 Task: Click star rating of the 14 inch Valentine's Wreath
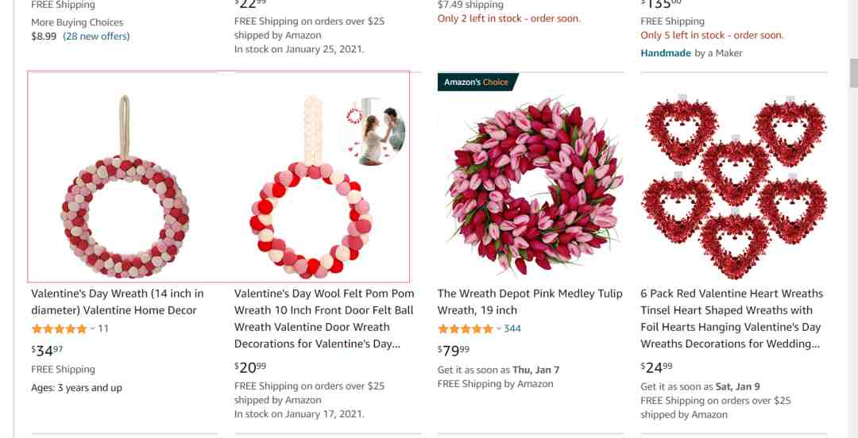point(59,328)
